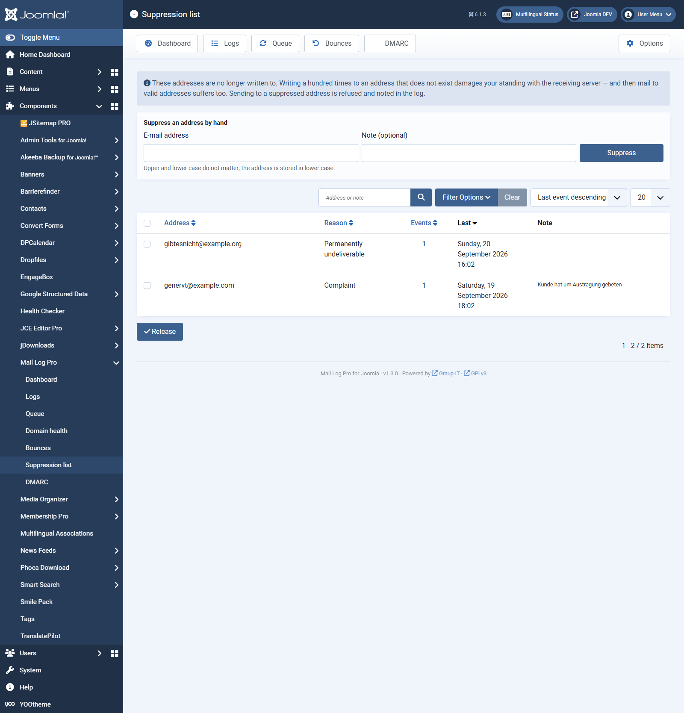Open the Users dashboard grid icon
Screen dimensions: 684x713
[x=115, y=653]
